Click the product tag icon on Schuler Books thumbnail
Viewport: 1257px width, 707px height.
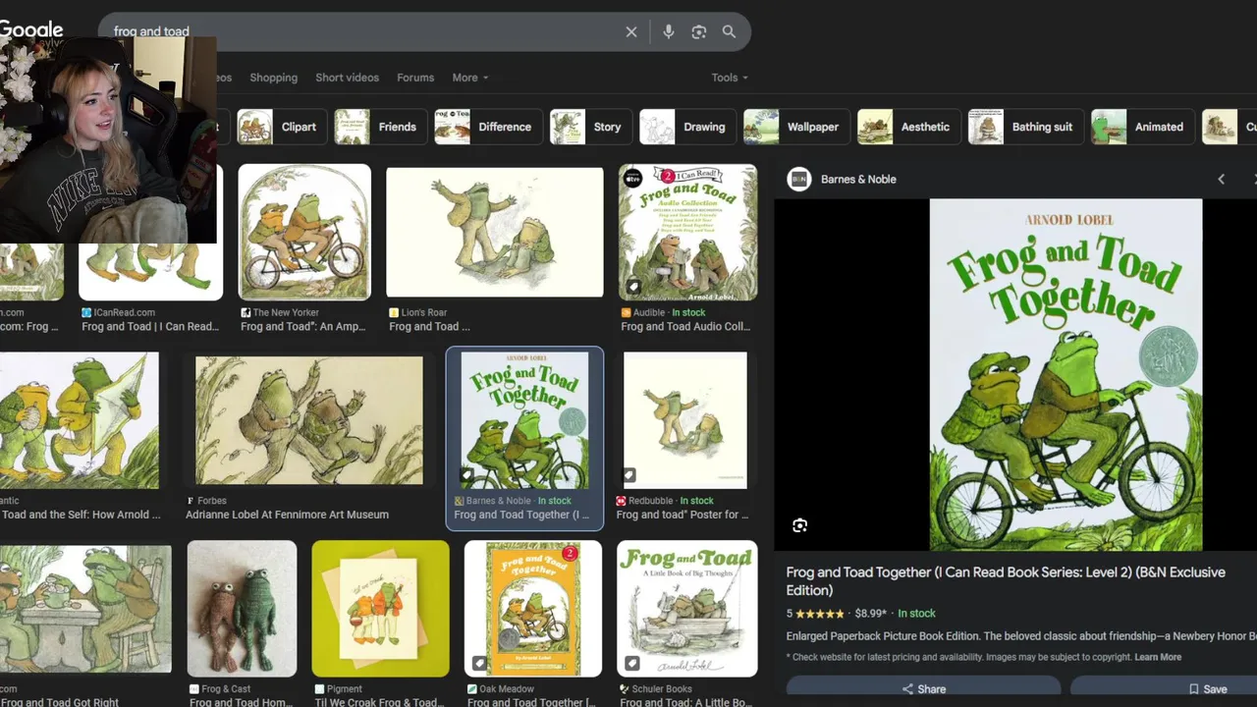[632, 664]
